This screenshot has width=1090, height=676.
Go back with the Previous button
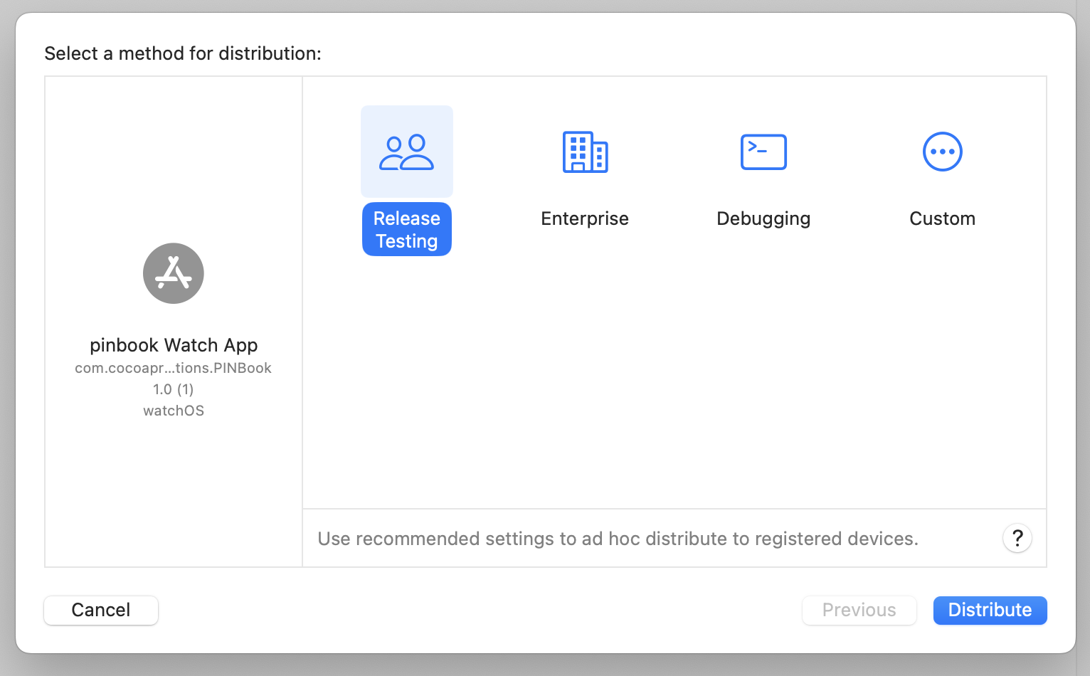pos(859,610)
